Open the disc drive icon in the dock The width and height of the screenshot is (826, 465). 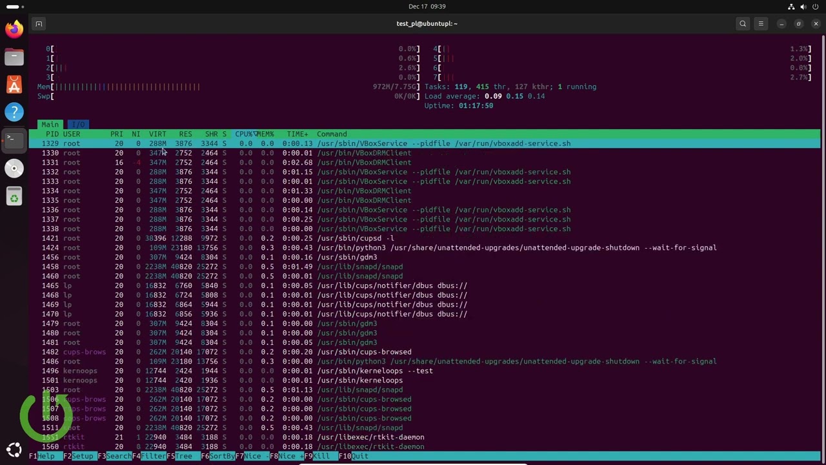[14, 169]
